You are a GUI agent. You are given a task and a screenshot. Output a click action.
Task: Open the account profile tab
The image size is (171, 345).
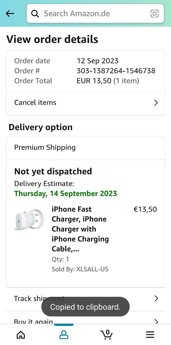64,334
